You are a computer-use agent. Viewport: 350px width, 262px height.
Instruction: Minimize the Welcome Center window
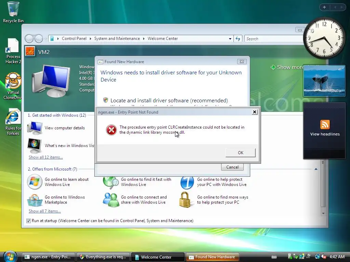(300, 30)
